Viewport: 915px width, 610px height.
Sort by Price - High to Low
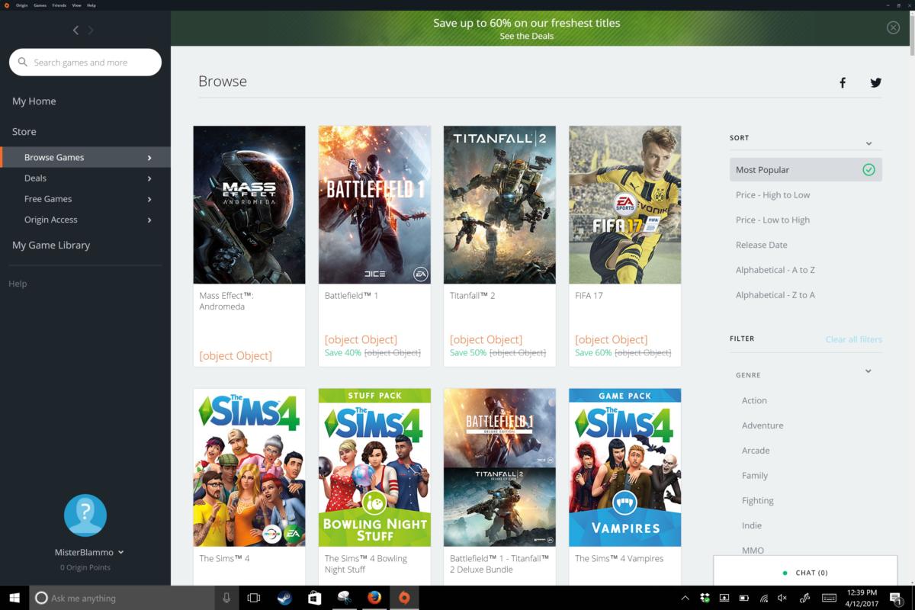[x=772, y=195]
